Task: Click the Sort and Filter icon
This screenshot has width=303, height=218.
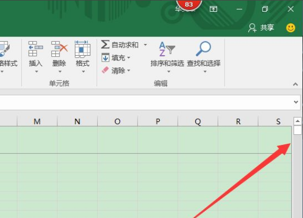Action: pyautogui.click(x=167, y=49)
